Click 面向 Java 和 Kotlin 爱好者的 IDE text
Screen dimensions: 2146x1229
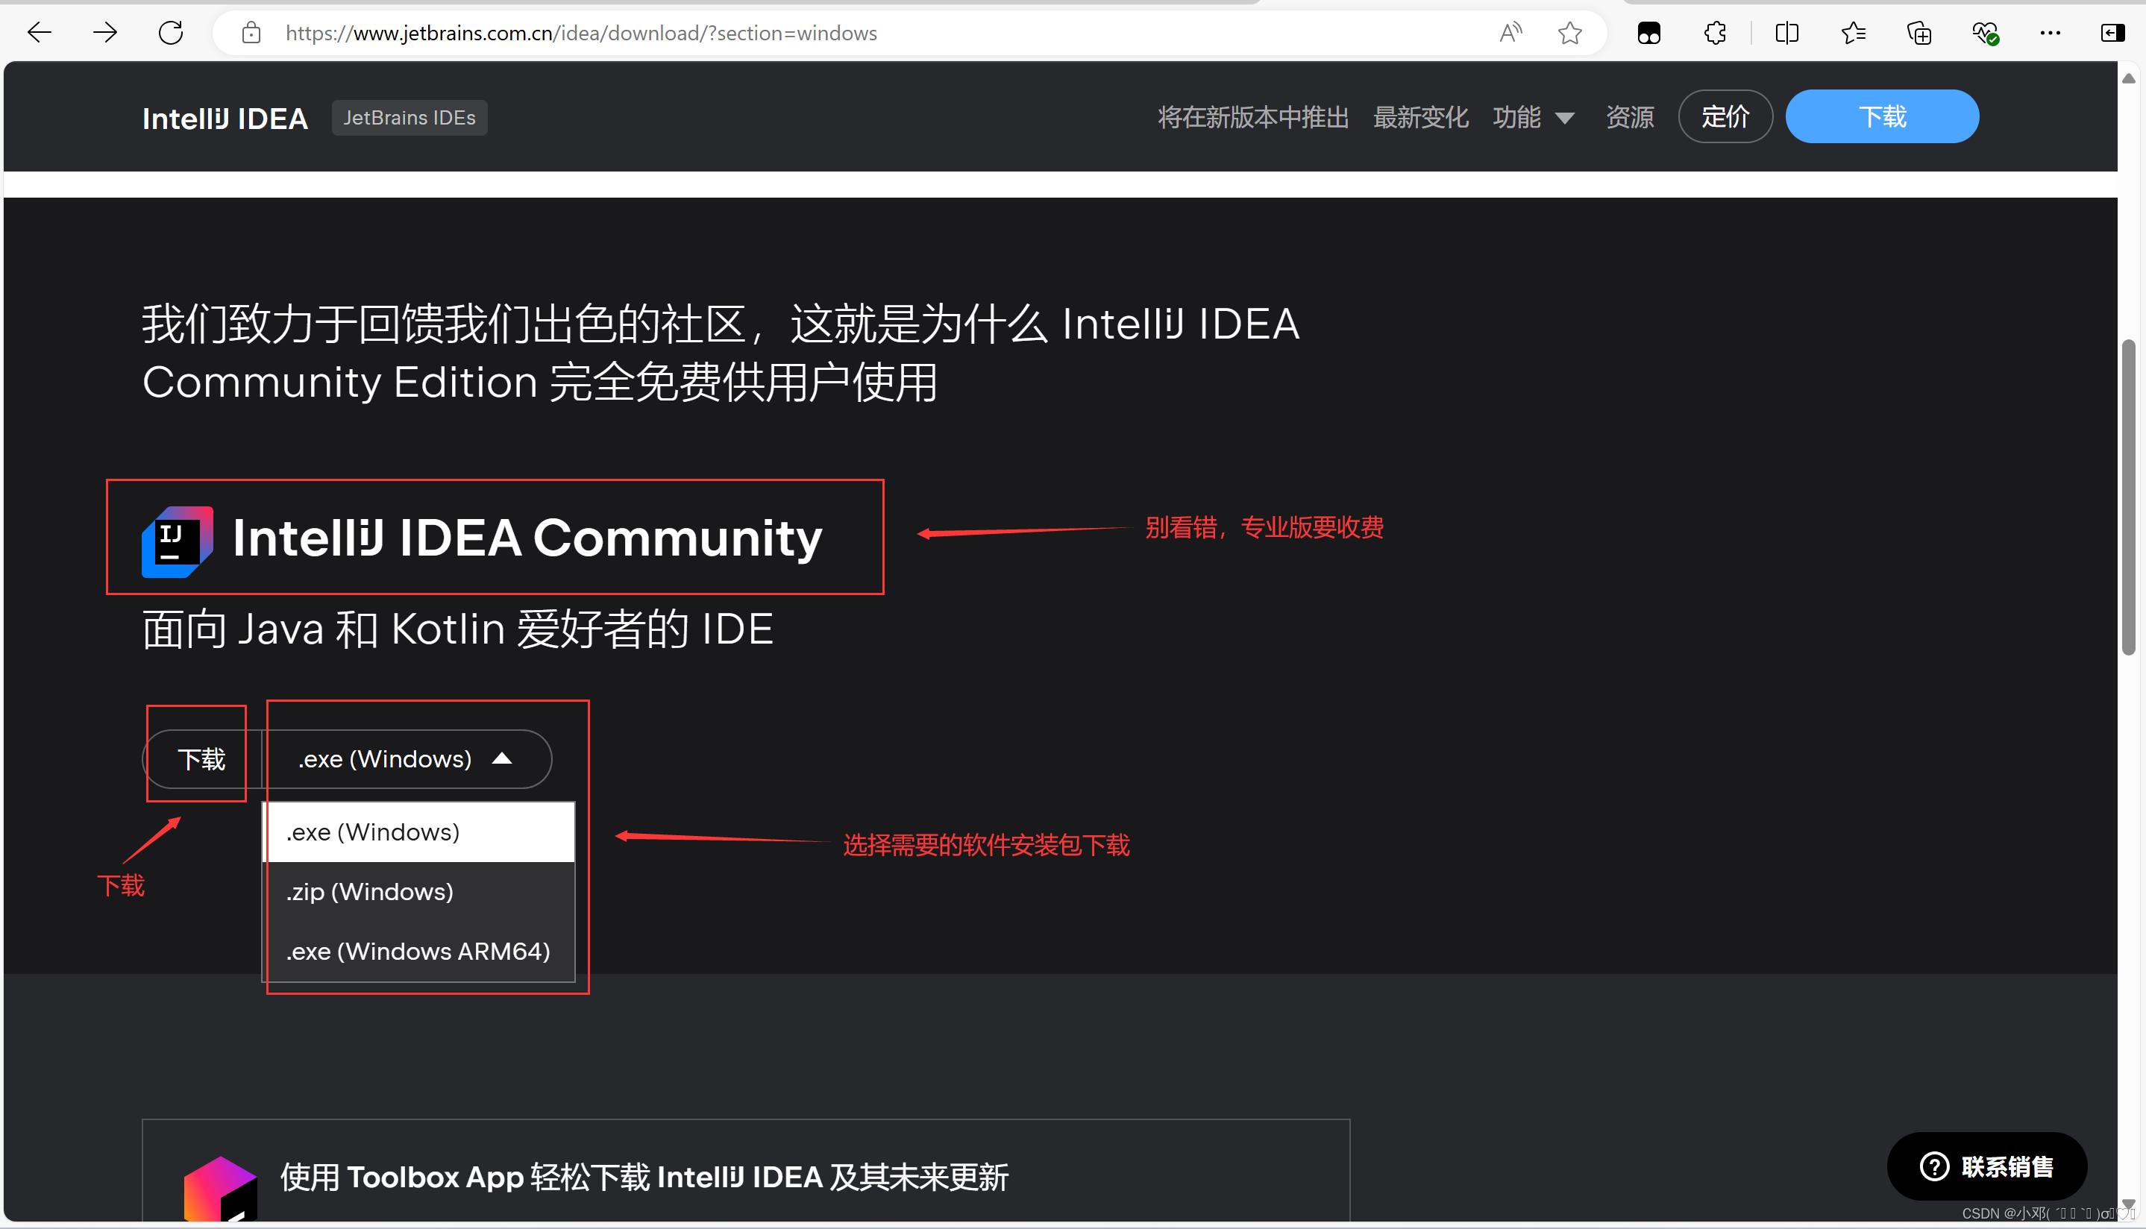tap(457, 629)
